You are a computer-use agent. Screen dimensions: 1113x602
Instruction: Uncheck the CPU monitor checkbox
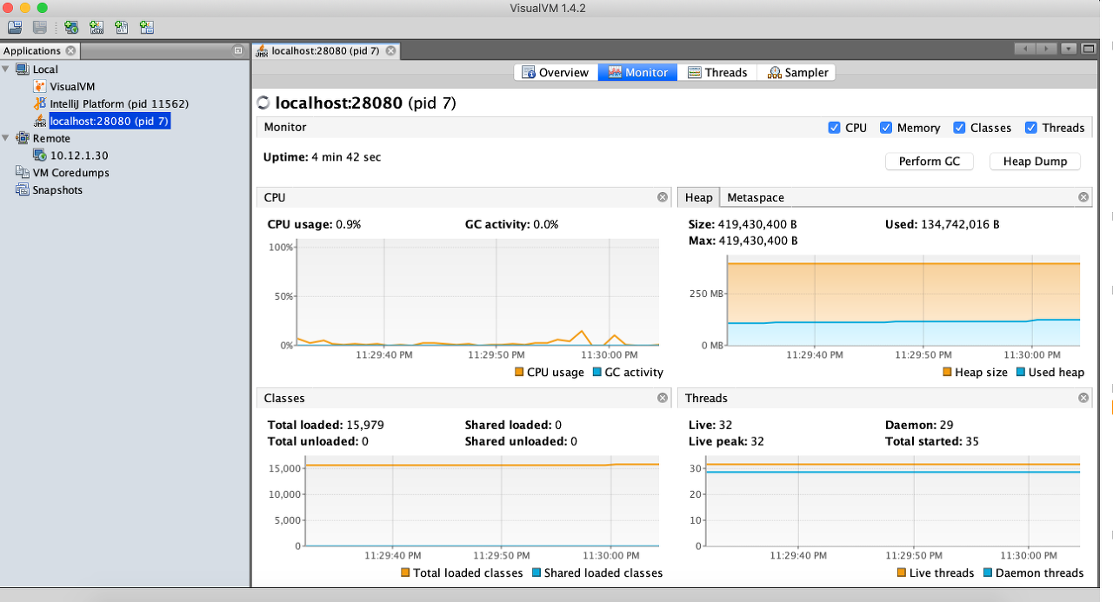pyautogui.click(x=835, y=128)
